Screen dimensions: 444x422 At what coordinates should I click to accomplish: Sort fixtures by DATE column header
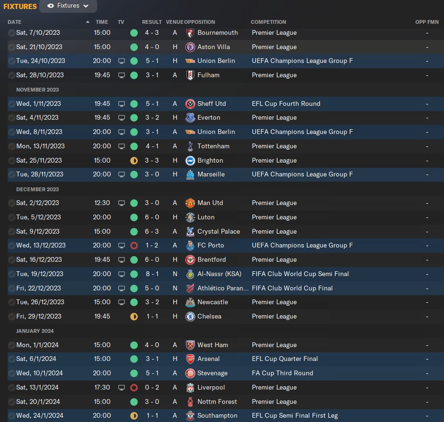click(x=14, y=22)
